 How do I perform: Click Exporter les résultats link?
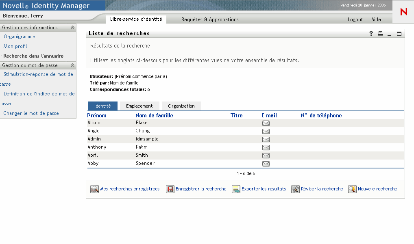(264, 189)
